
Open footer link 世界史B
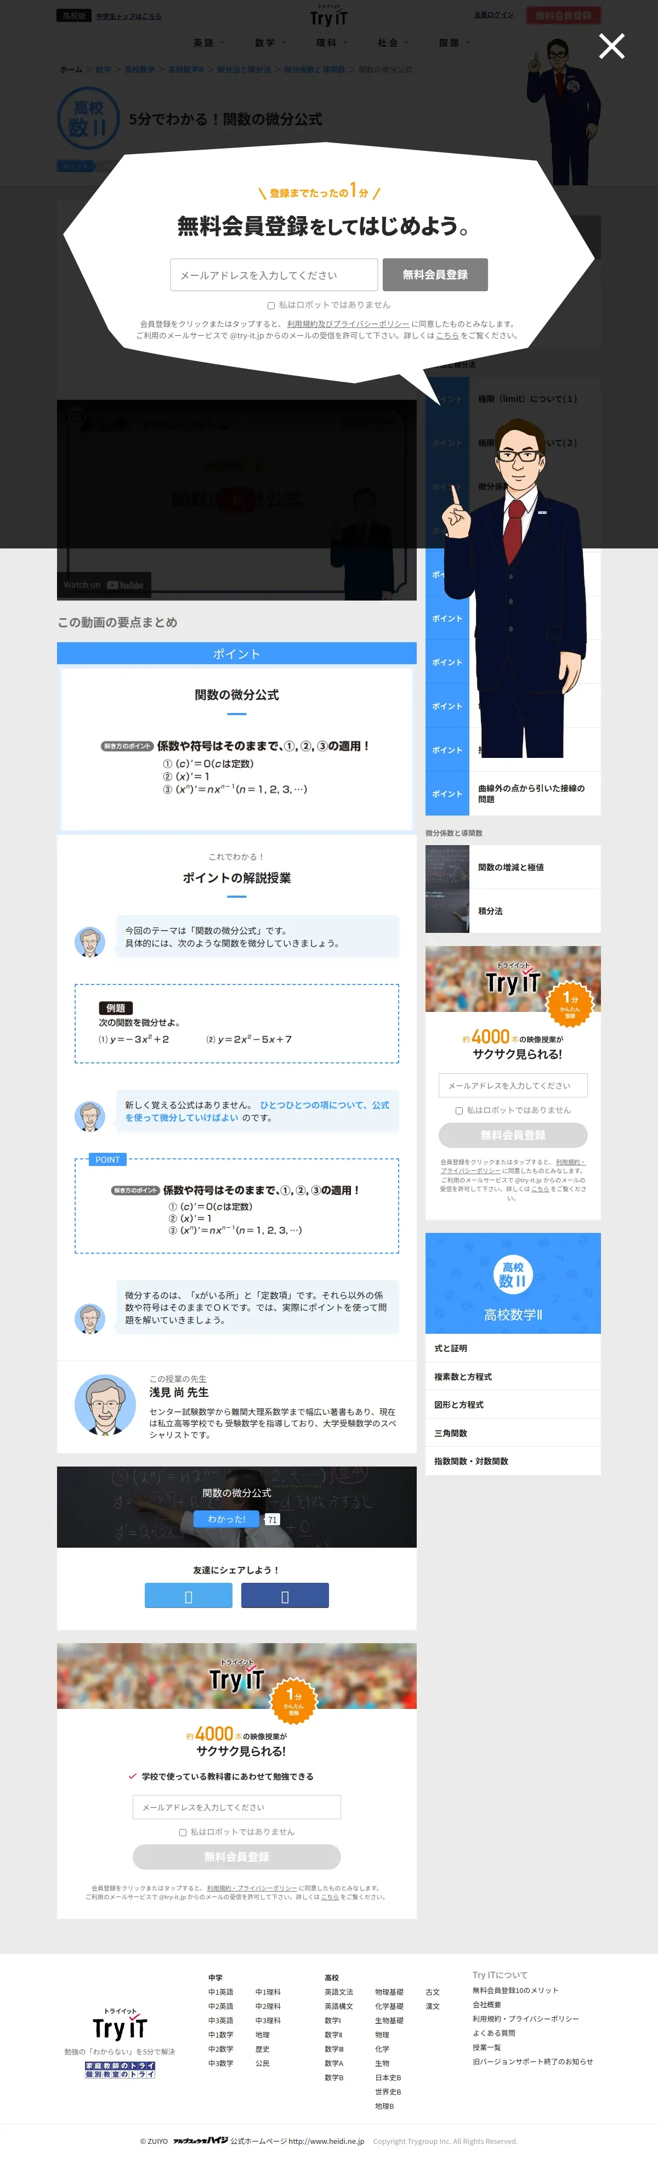(x=388, y=2092)
